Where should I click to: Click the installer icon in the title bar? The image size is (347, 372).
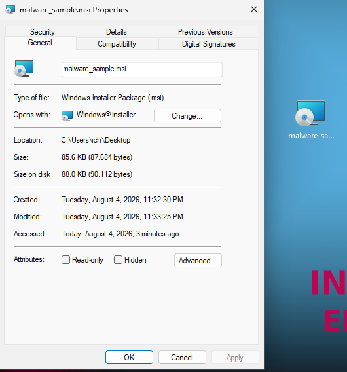pyautogui.click(x=10, y=10)
